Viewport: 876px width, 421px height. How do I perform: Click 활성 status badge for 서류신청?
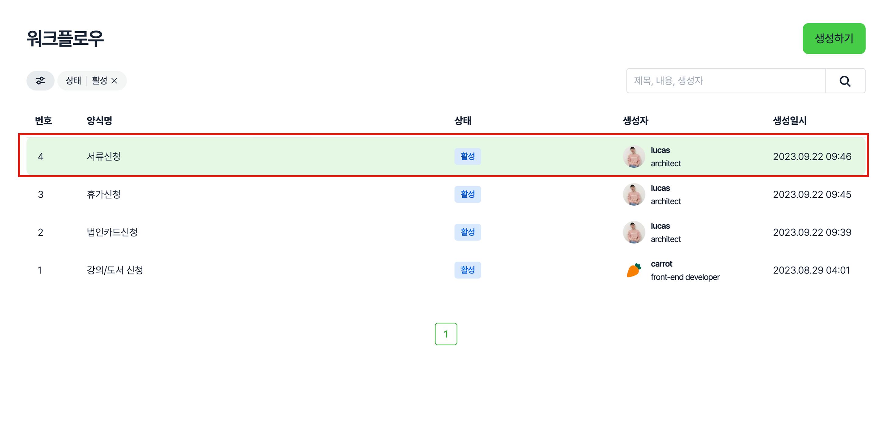pos(468,156)
